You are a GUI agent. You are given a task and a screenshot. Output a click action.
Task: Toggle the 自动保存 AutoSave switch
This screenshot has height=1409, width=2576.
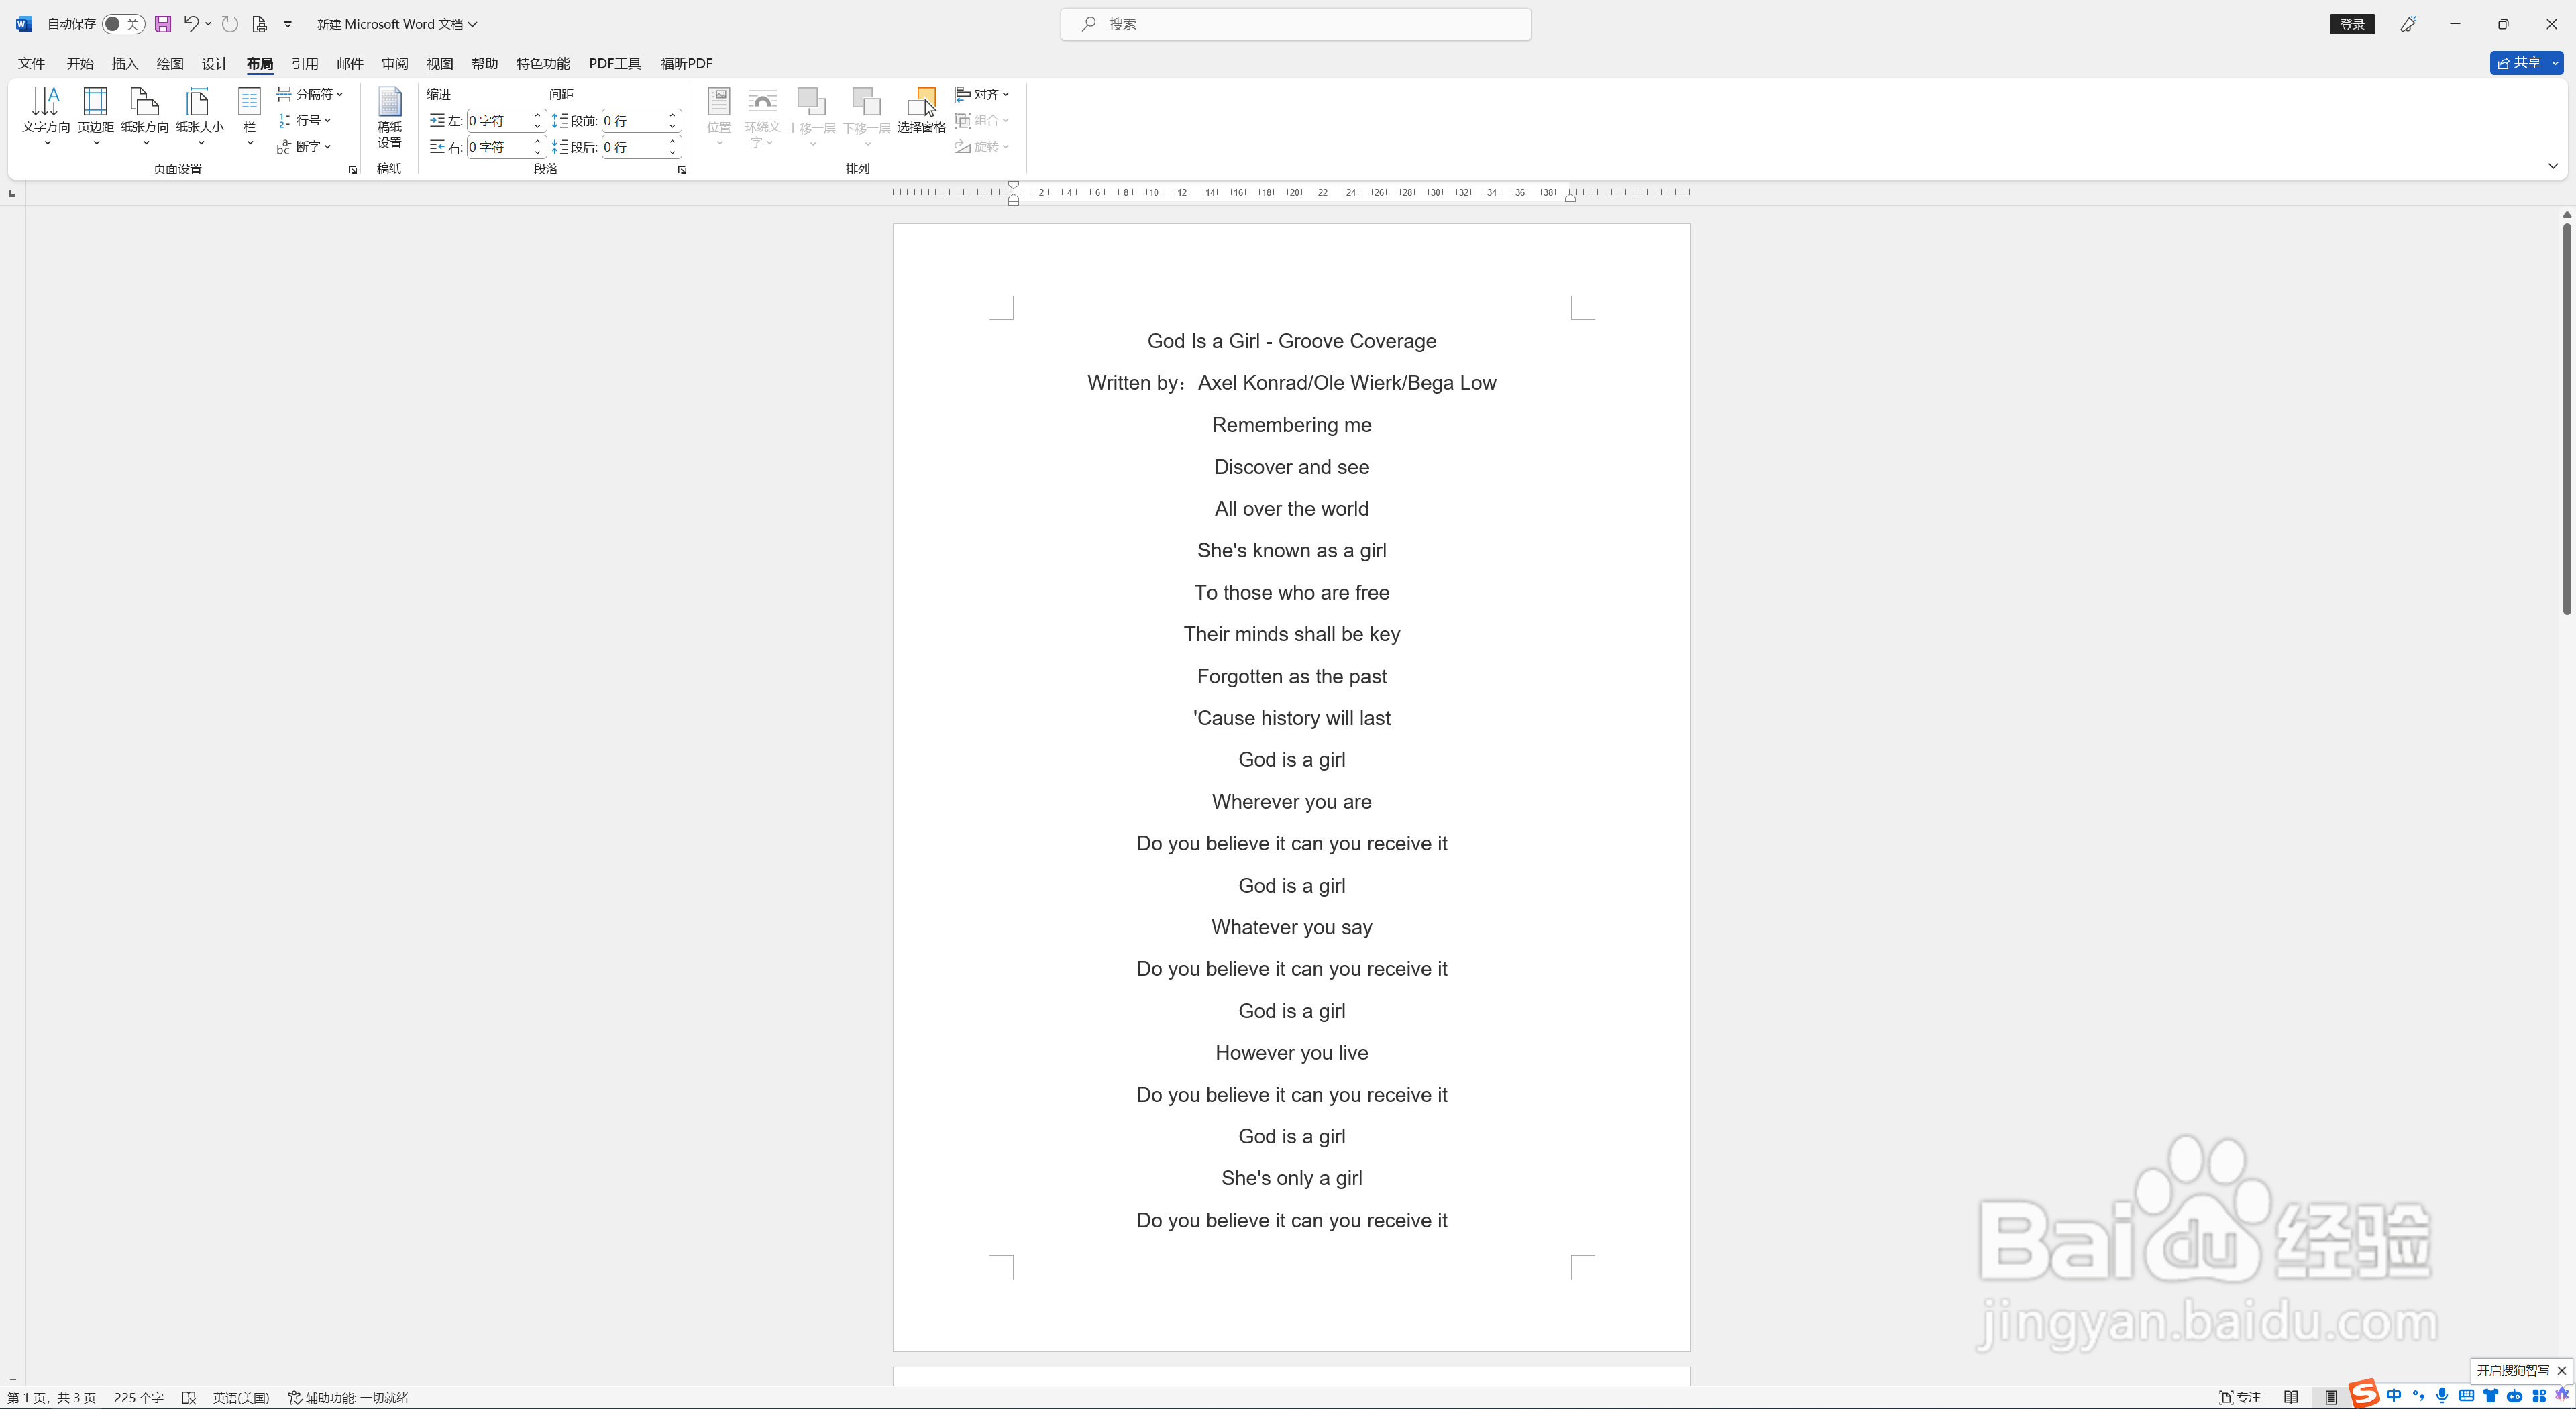click(x=123, y=24)
